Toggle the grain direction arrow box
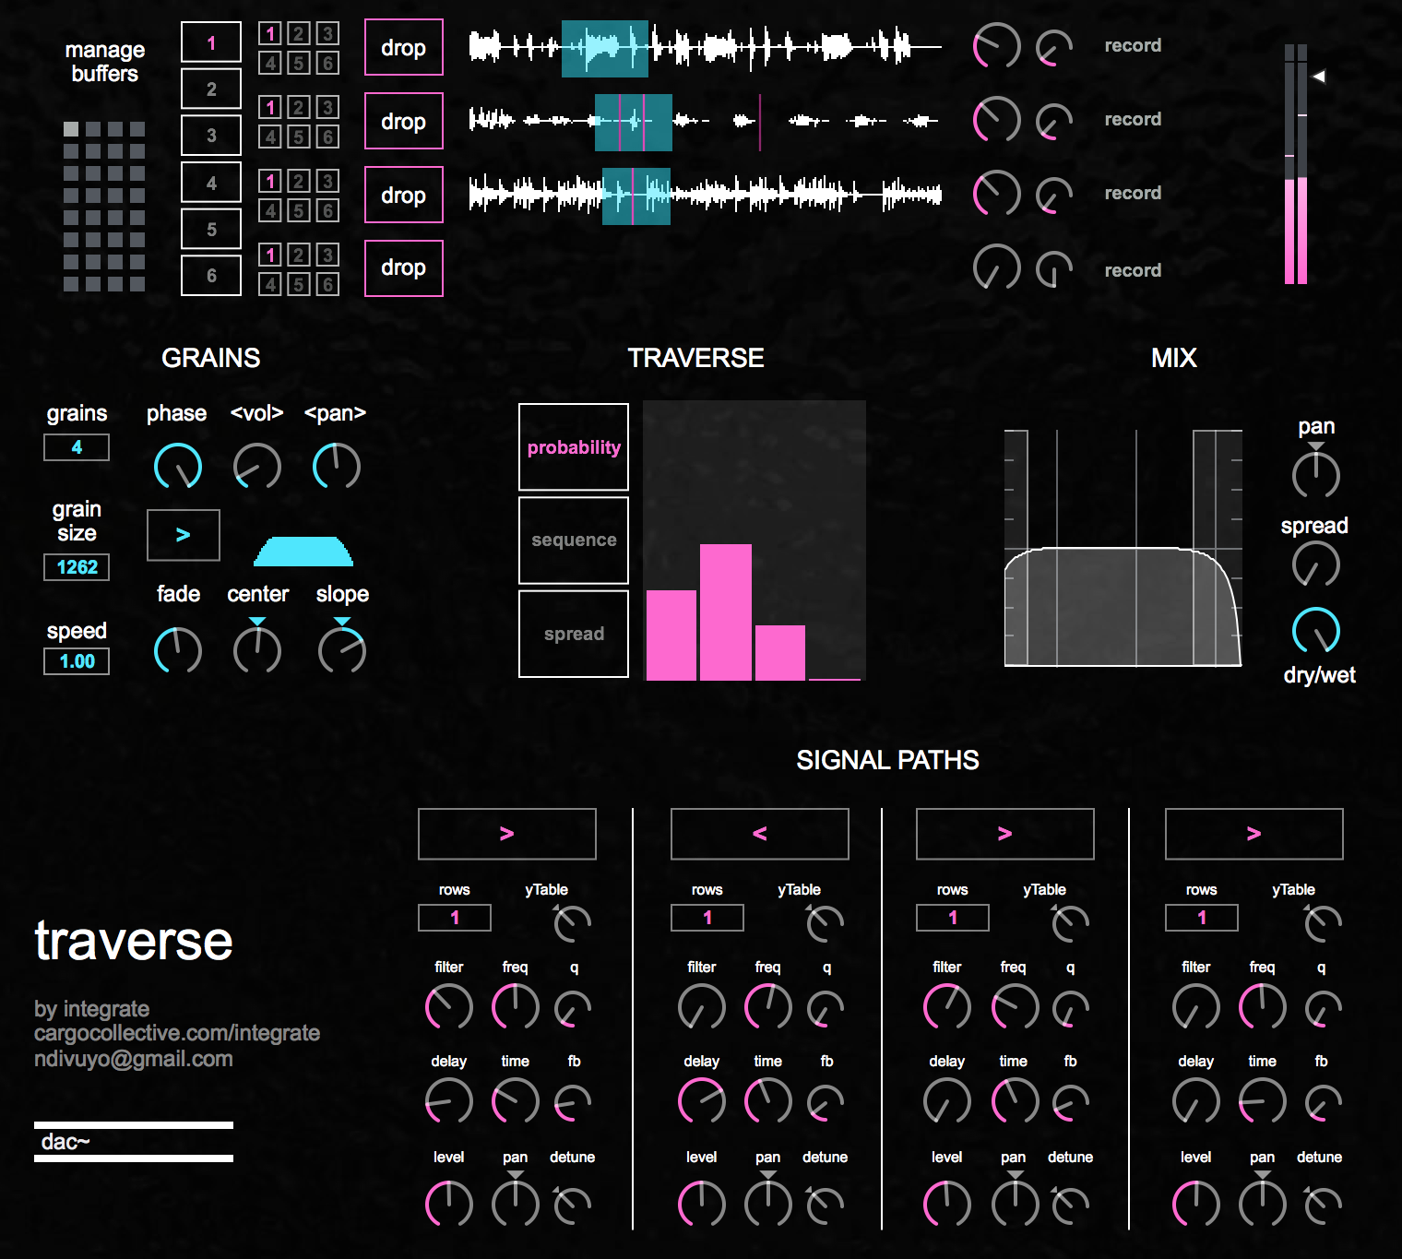This screenshot has width=1402, height=1259. pos(183,535)
